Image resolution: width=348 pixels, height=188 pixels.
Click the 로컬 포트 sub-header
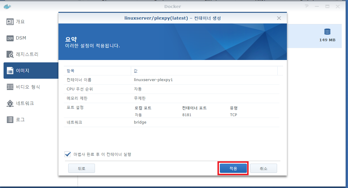pos(143,108)
